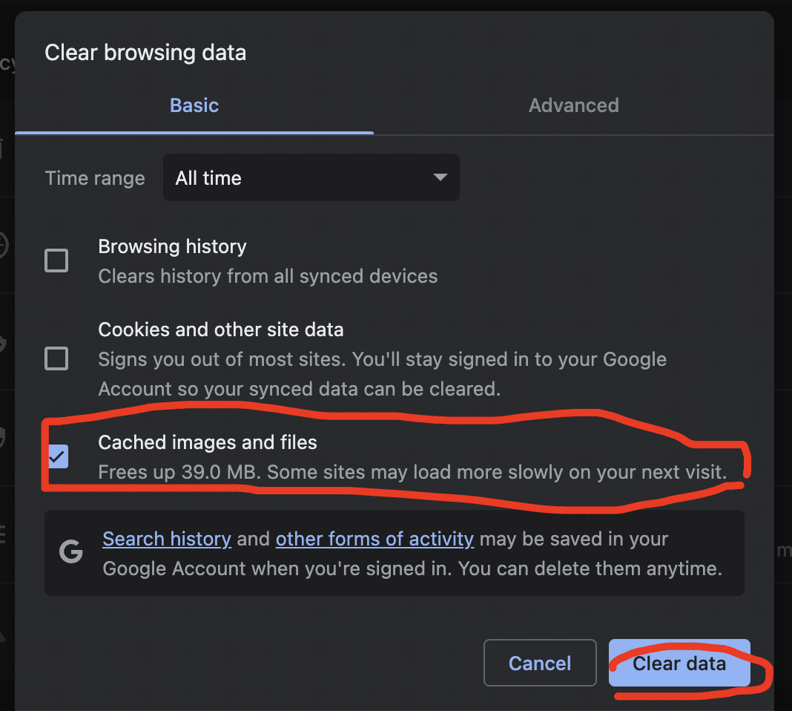The width and height of the screenshot is (792, 711).
Task: Click 'Clears history from all synced devices' text
Action: [x=268, y=276]
